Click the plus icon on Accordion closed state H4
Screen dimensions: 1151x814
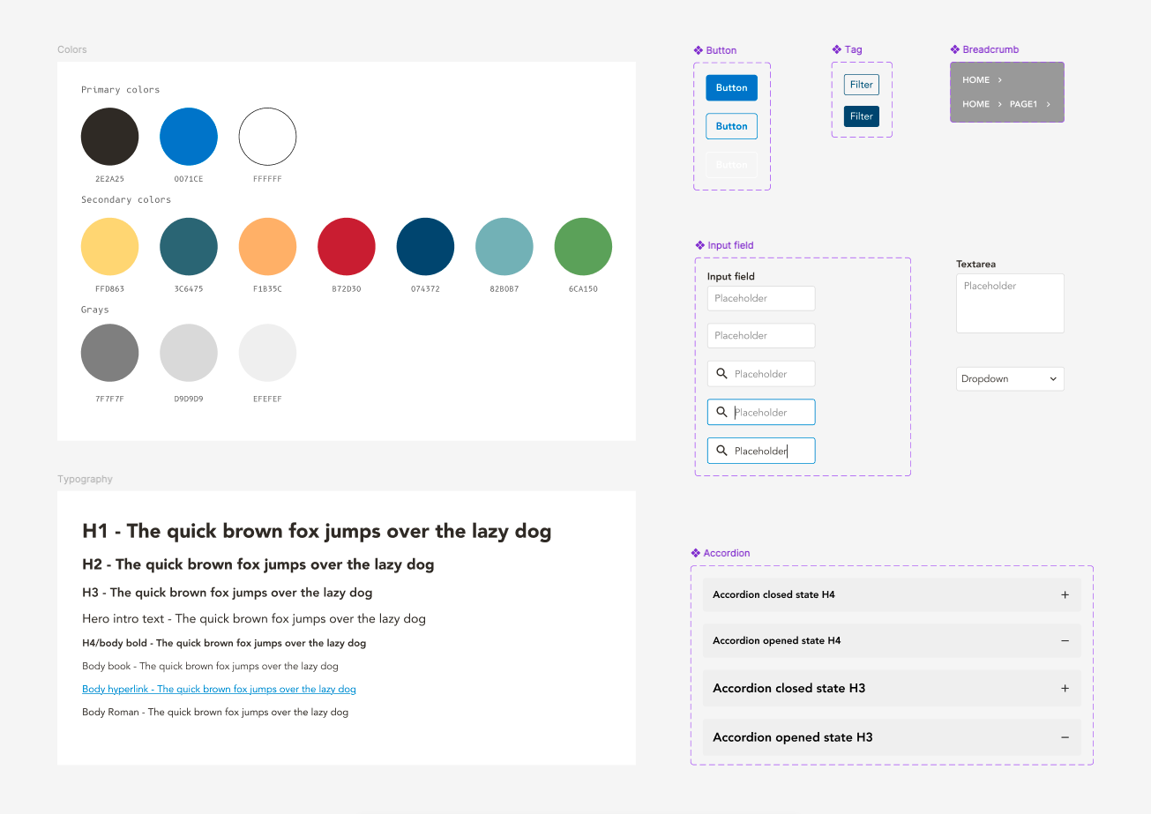click(1065, 595)
